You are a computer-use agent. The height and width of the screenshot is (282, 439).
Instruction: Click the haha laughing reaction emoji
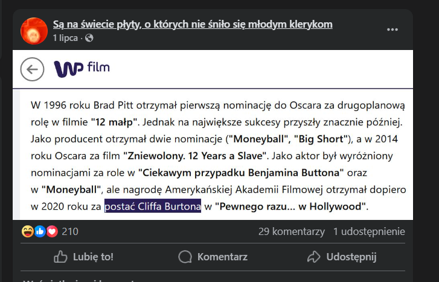point(28,231)
